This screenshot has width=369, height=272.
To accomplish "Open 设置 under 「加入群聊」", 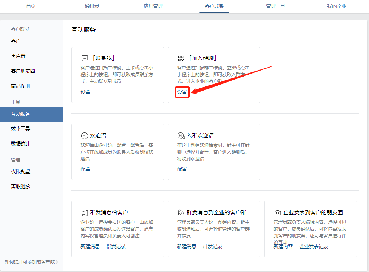I will pyautogui.click(x=182, y=92).
